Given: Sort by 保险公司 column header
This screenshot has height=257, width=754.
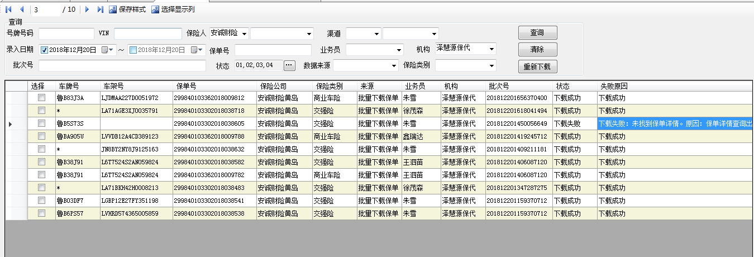Looking at the screenshot, I should pyautogui.click(x=284, y=86).
